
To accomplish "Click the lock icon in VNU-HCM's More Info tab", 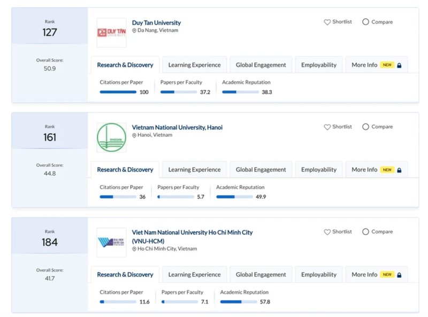I will [399, 275].
